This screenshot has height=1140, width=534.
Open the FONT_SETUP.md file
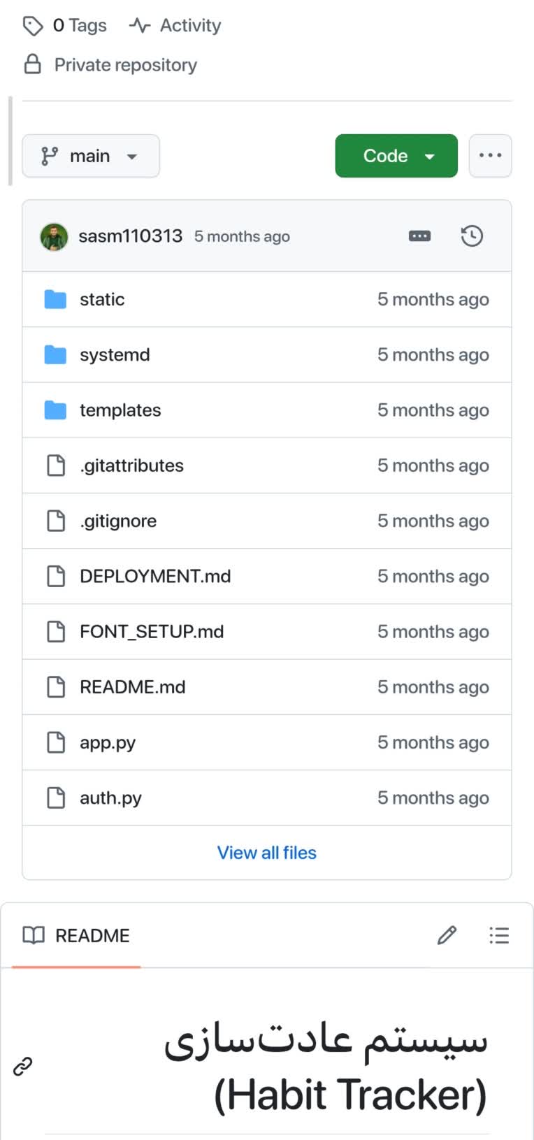click(152, 631)
